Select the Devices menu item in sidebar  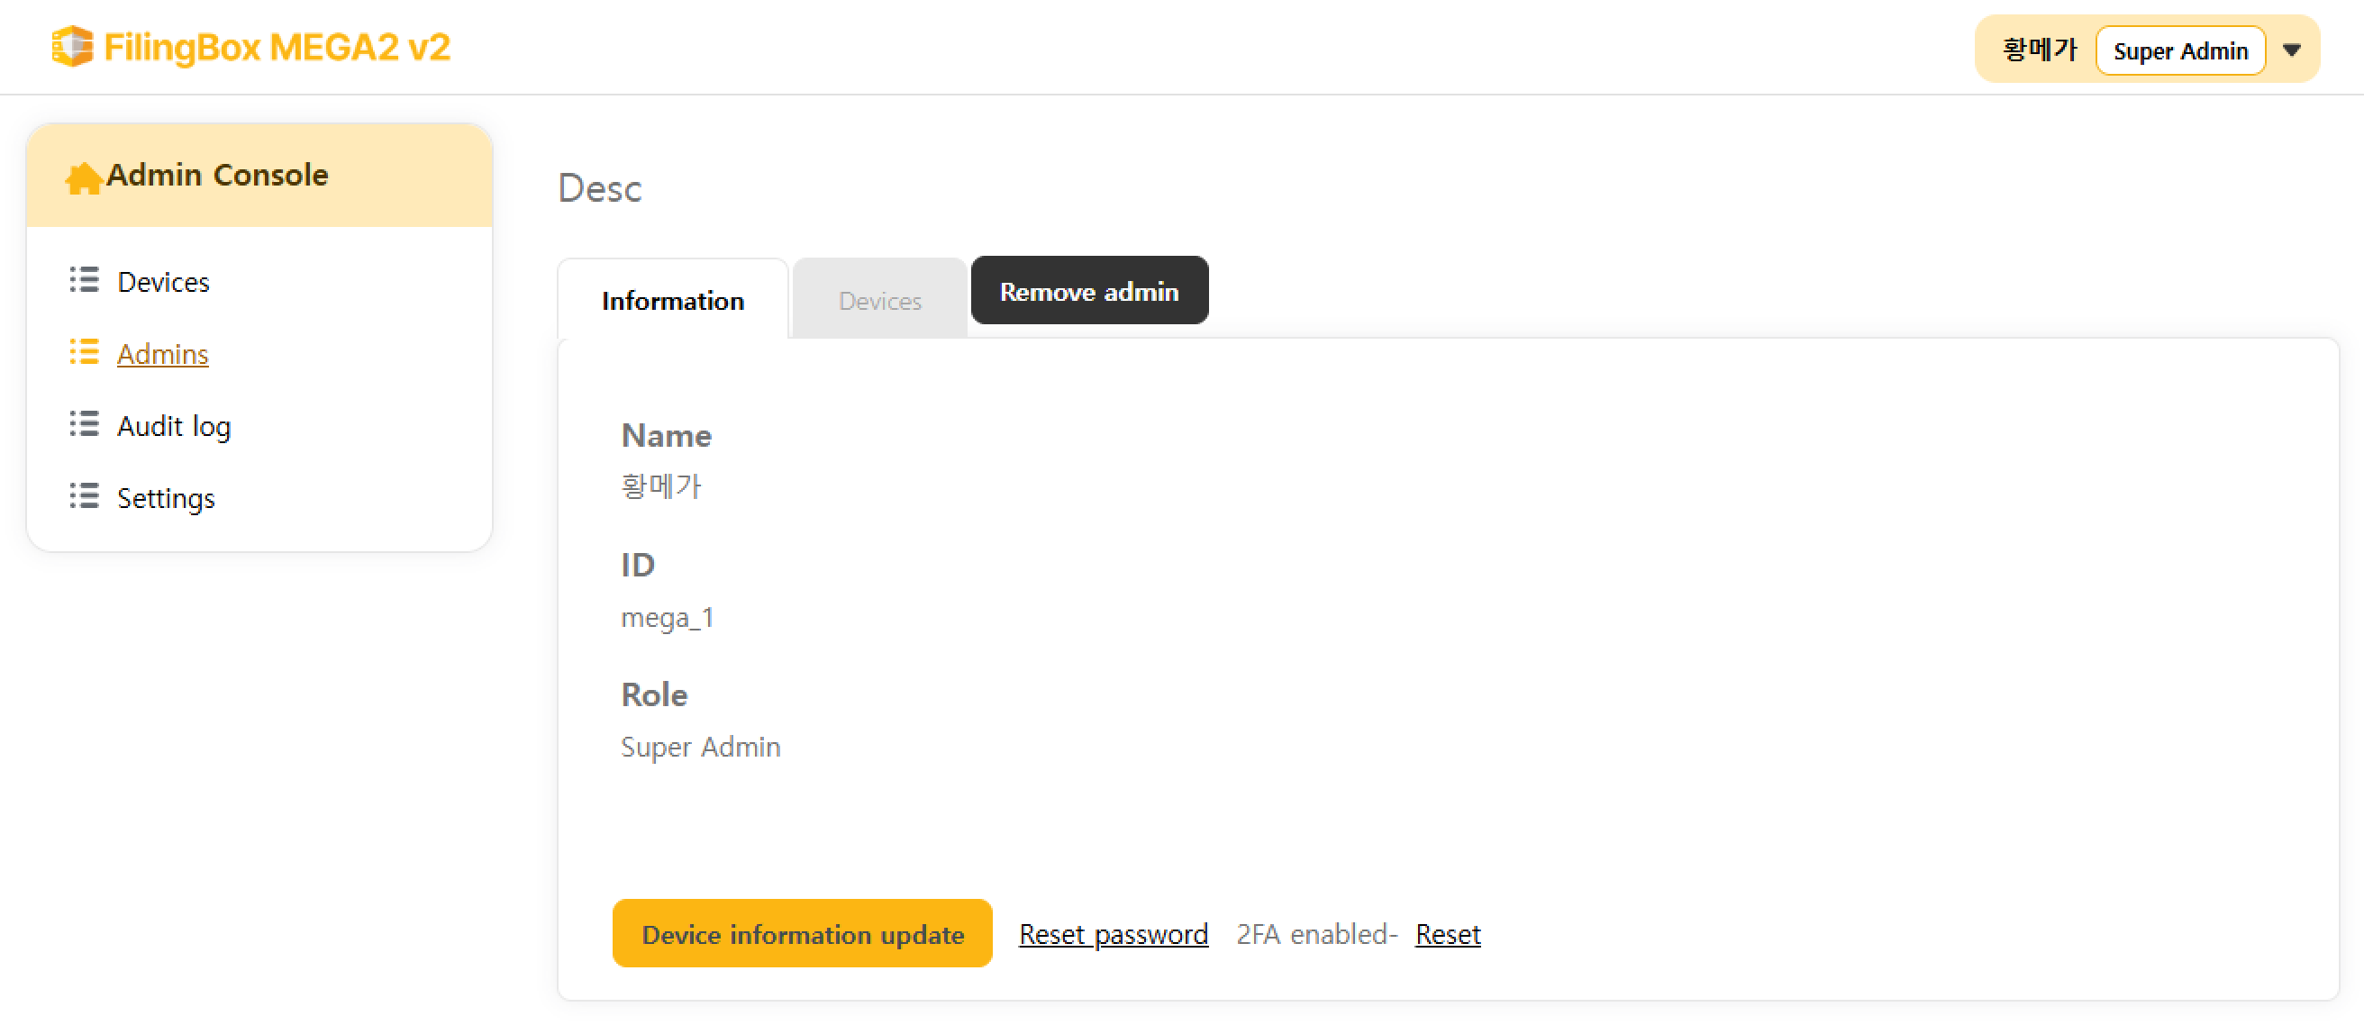pyautogui.click(x=163, y=282)
